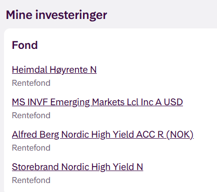
Task: Click the word Heimdal in first fund link
Action: pos(29,70)
